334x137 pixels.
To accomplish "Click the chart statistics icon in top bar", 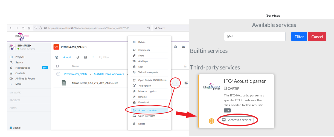I will (184, 47).
